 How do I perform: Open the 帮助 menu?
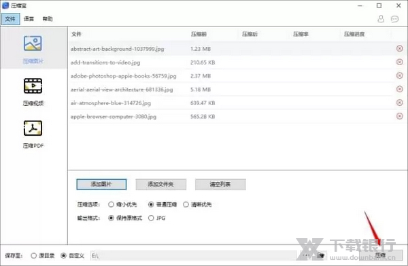coord(48,19)
